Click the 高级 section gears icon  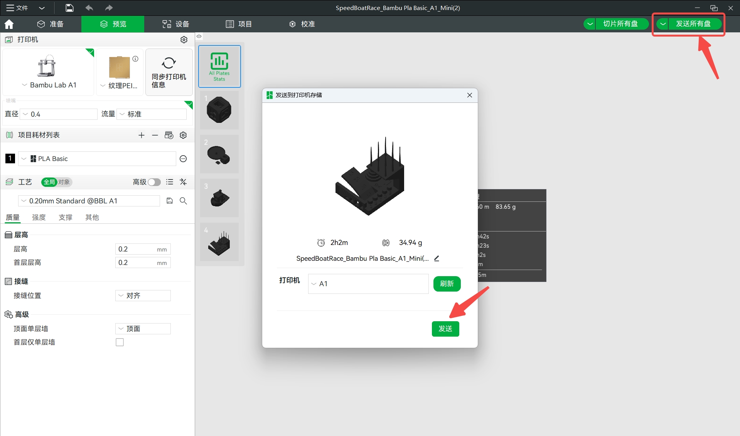click(8, 315)
